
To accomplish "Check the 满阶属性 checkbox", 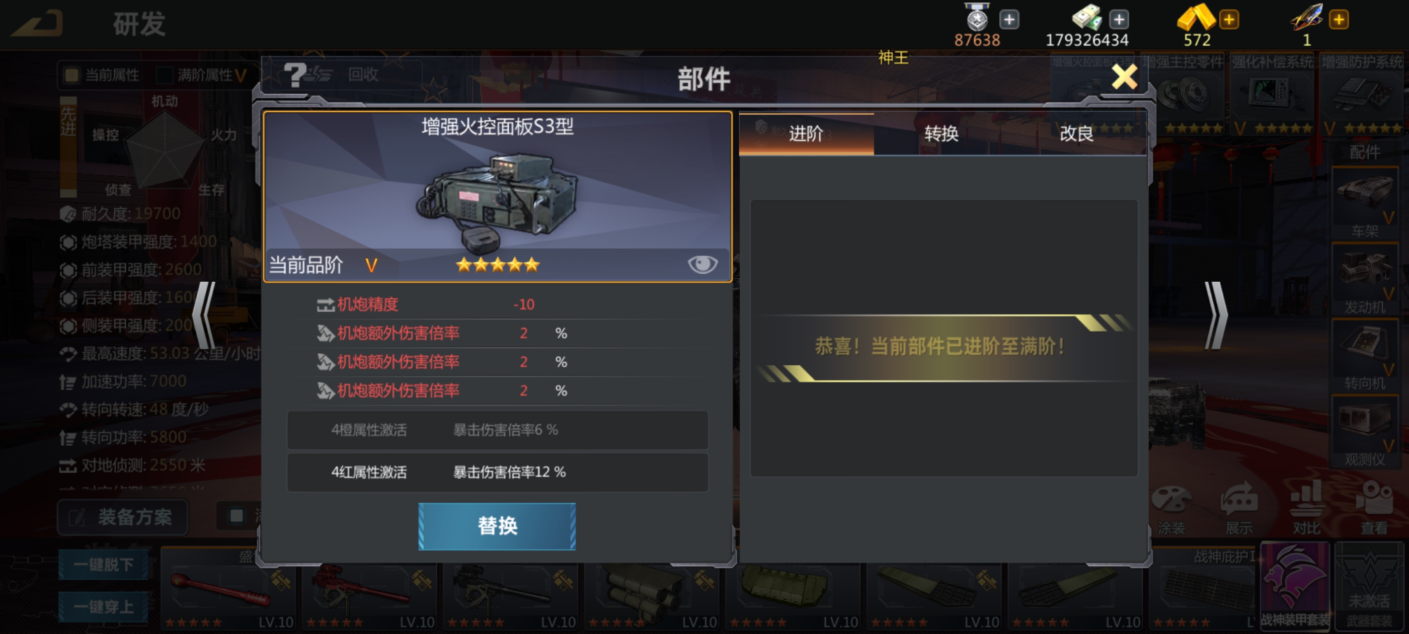I will [x=164, y=75].
